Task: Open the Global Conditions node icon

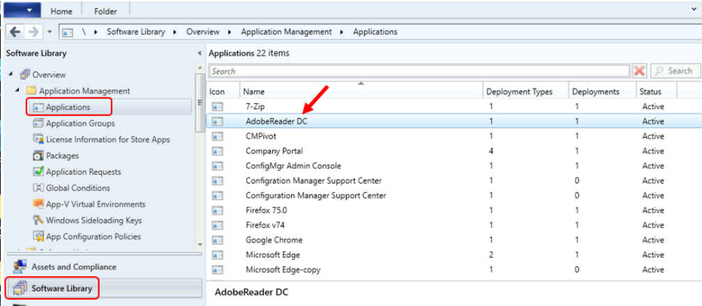Action: (x=38, y=188)
